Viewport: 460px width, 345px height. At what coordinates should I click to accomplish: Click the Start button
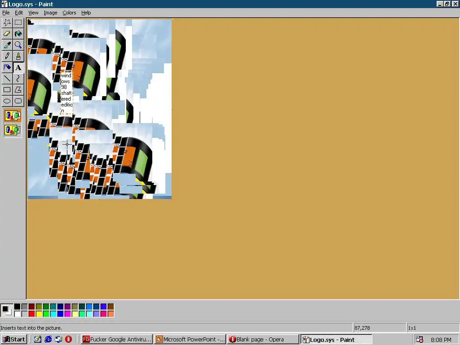pyautogui.click(x=14, y=340)
